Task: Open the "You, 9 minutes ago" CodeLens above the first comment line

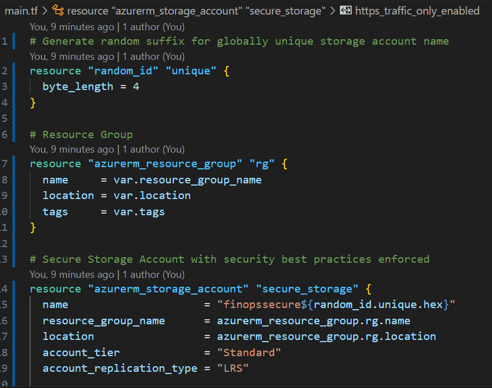Action: [72, 27]
